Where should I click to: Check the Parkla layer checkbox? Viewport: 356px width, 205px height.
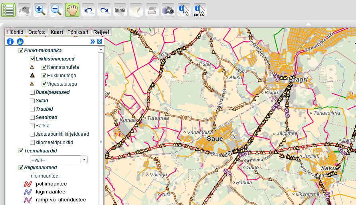point(32,126)
